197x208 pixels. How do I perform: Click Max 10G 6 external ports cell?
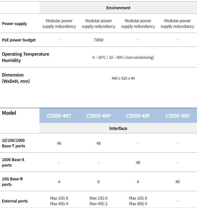(x=98, y=198)
